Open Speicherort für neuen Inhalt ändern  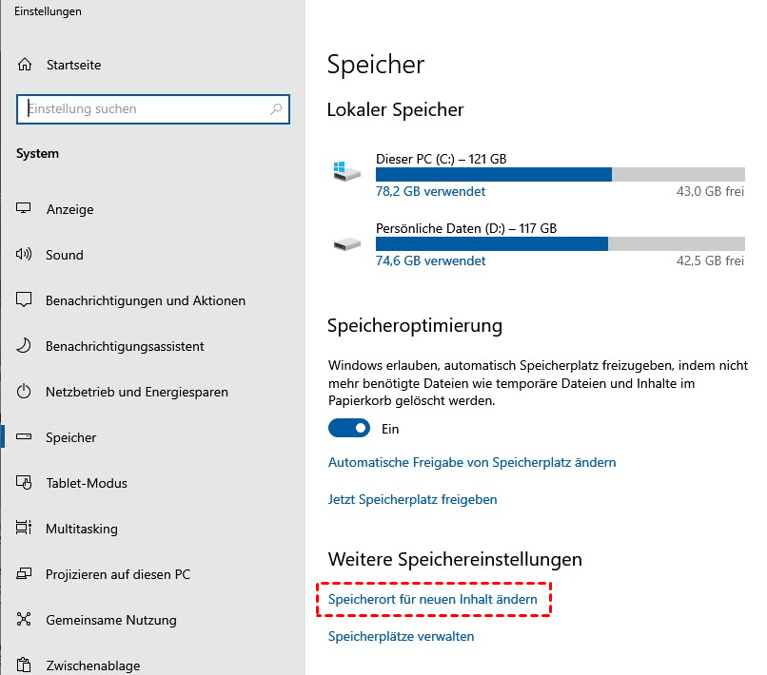click(x=433, y=600)
